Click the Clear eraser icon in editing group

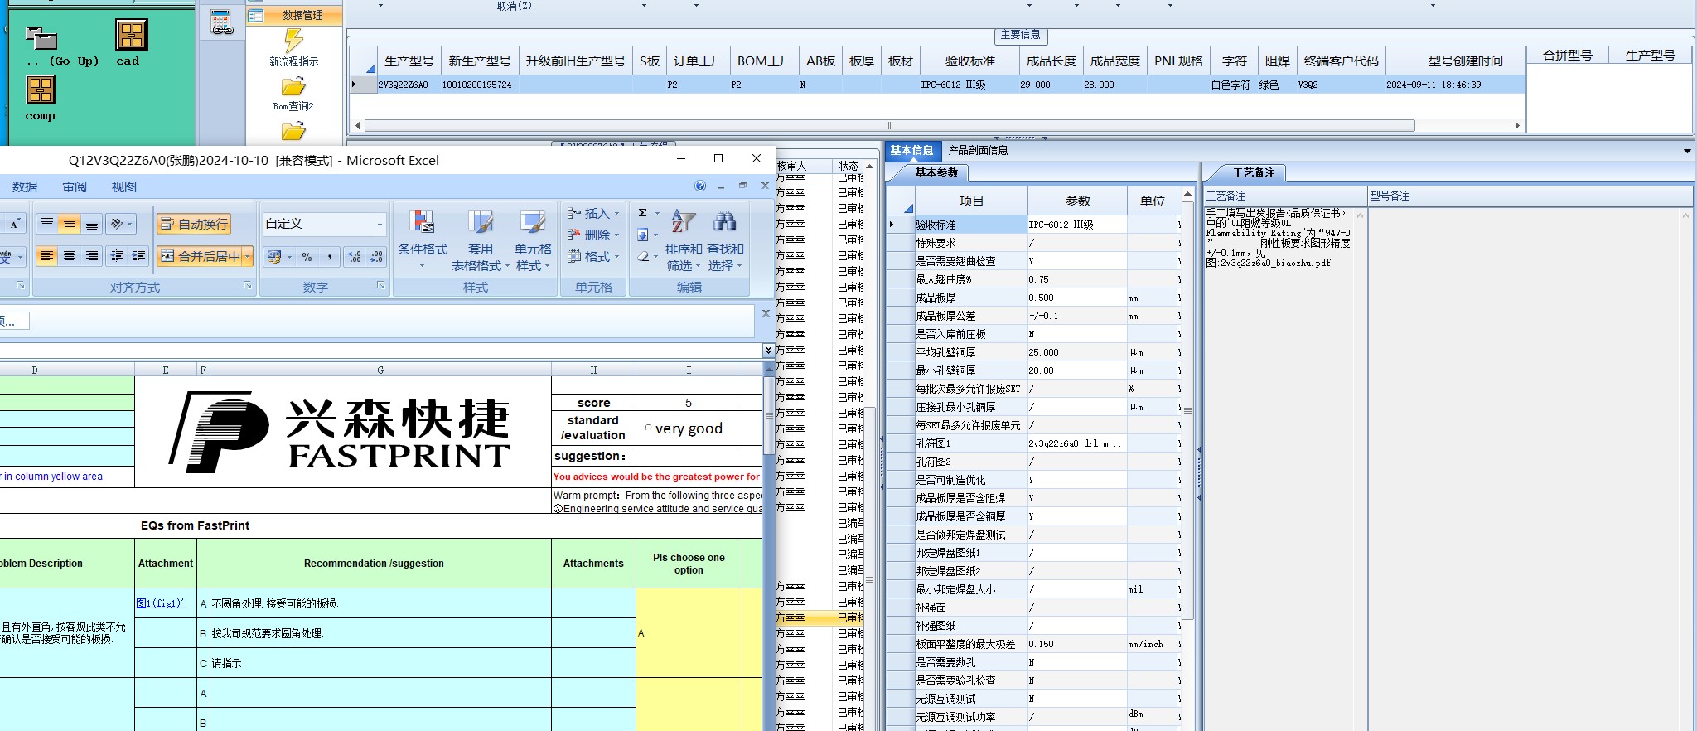click(643, 256)
